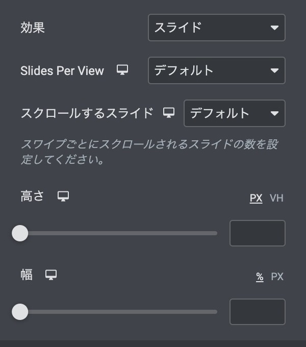The width and height of the screenshot is (306, 347).
Task: Click the 高さ numeric input field
Action: [257, 233]
